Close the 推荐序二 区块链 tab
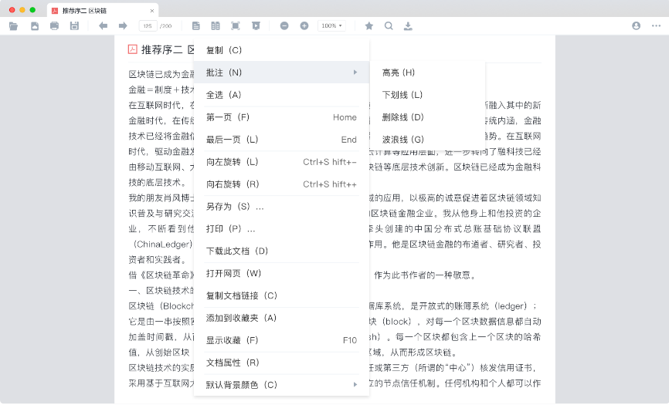The image size is (669, 405). pos(152,11)
